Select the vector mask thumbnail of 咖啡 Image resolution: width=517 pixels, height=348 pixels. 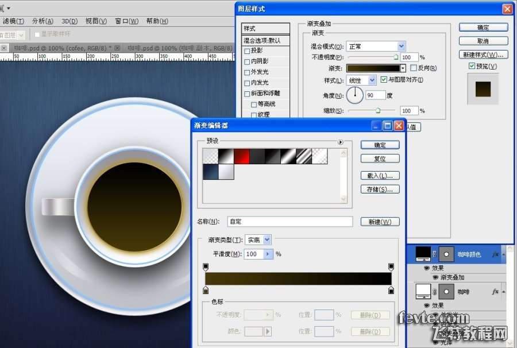point(446,292)
